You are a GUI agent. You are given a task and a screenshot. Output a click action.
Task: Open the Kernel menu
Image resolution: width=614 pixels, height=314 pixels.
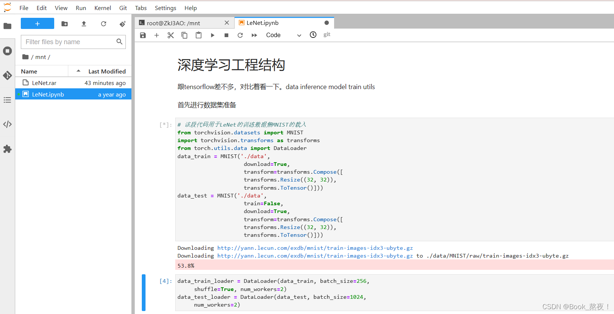pos(103,8)
